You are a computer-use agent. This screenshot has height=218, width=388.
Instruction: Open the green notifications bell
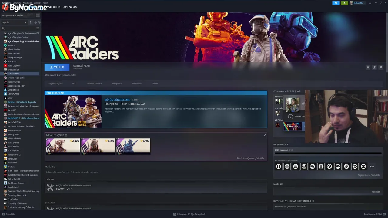click(344, 3)
